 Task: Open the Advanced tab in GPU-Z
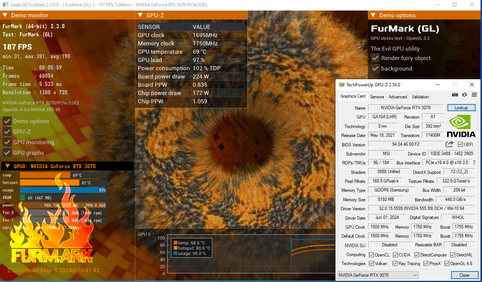click(397, 97)
